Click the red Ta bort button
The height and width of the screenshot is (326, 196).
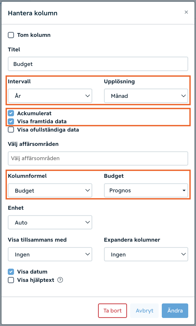coord(113,311)
